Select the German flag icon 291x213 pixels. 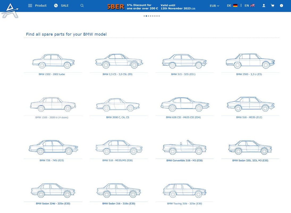point(235,6)
